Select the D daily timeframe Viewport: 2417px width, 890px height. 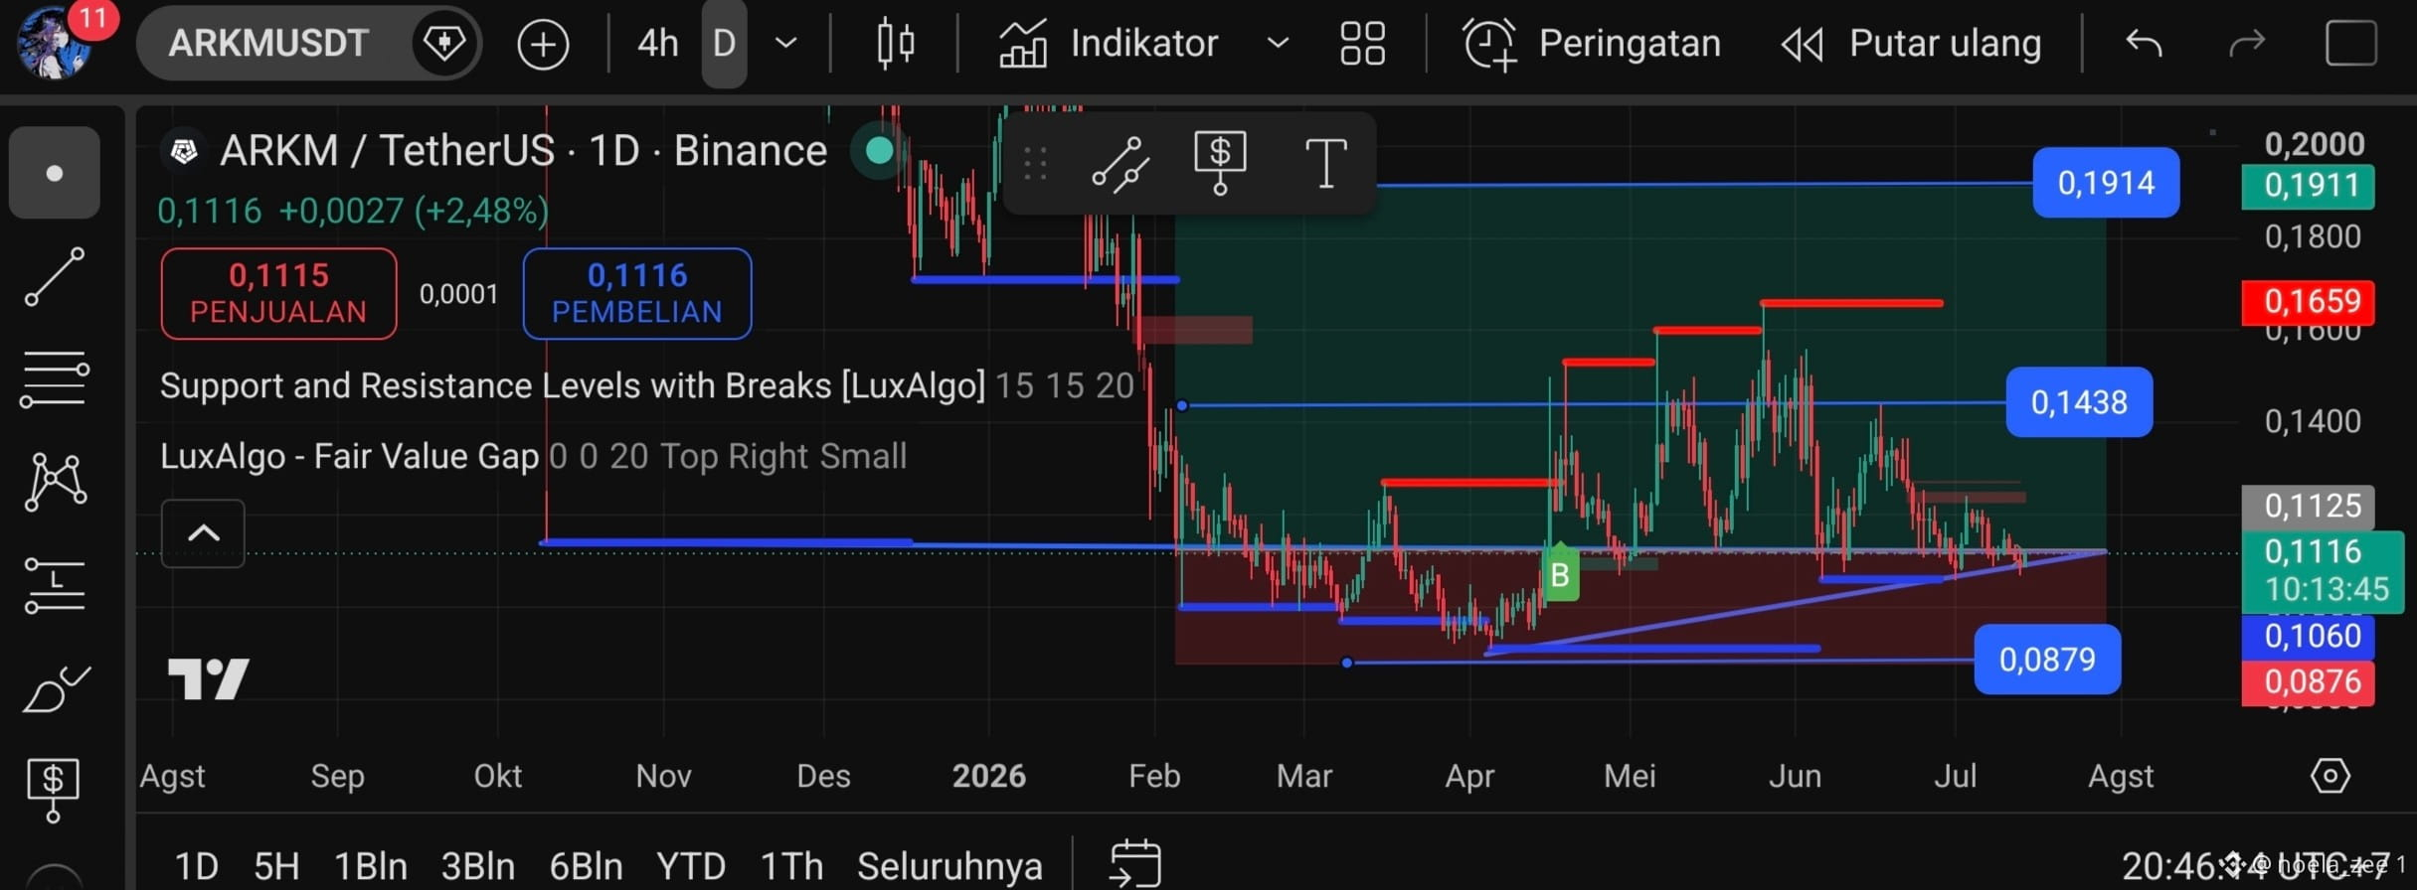click(724, 44)
